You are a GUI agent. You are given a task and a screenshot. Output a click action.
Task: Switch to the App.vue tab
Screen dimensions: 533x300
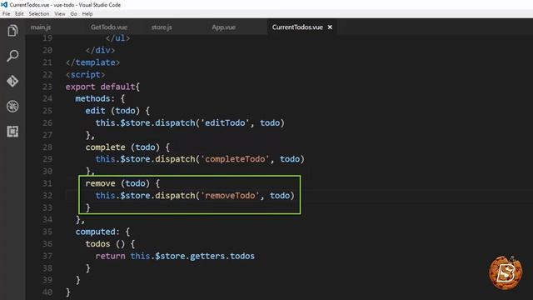point(223,27)
